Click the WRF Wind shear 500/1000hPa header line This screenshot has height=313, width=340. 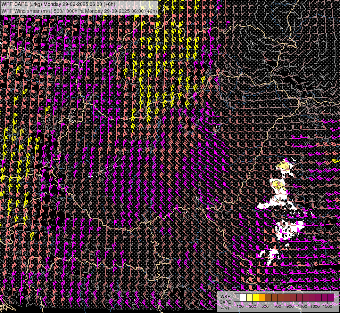point(79,11)
